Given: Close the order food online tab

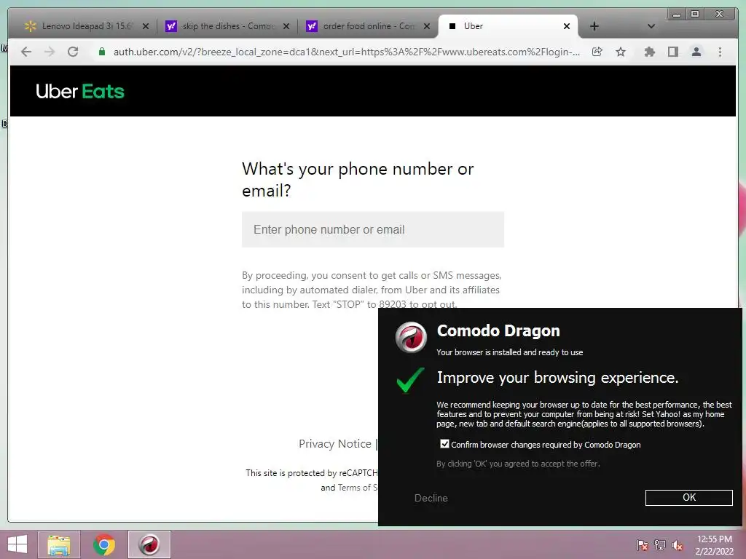Looking at the screenshot, I should point(427,26).
